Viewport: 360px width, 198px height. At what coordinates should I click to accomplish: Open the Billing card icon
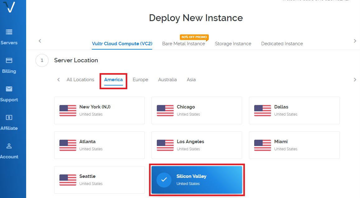coord(9,60)
